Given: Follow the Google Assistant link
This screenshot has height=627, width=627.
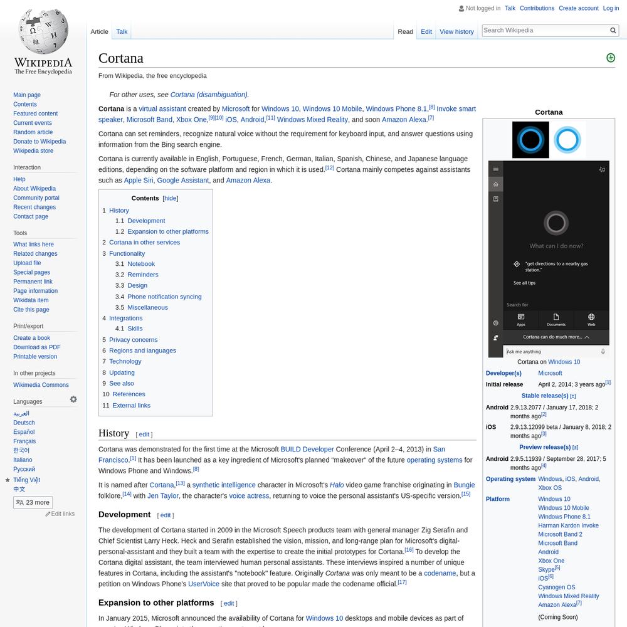Looking at the screenshot, I should pos(182,181).
